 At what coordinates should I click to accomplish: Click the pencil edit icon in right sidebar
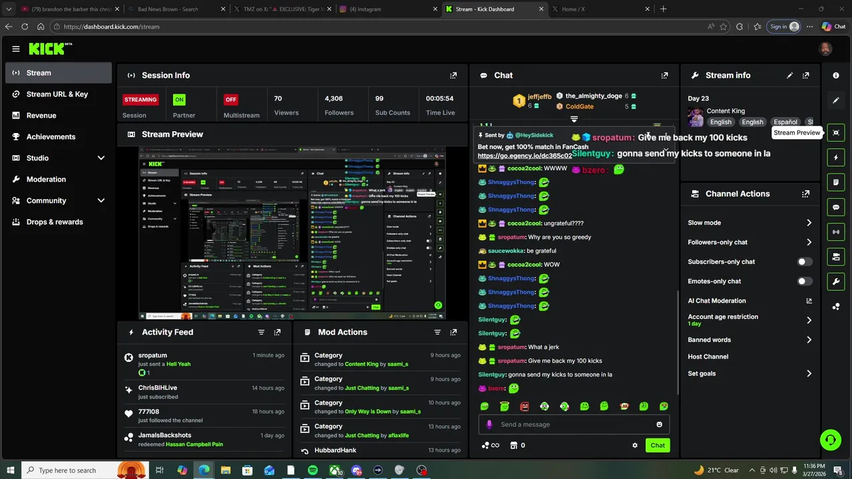(836, 100)
